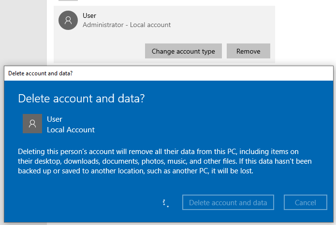The image size is (336, 225).
Task: Select the User name in accounts list
Action: click(x=89, y=16)
